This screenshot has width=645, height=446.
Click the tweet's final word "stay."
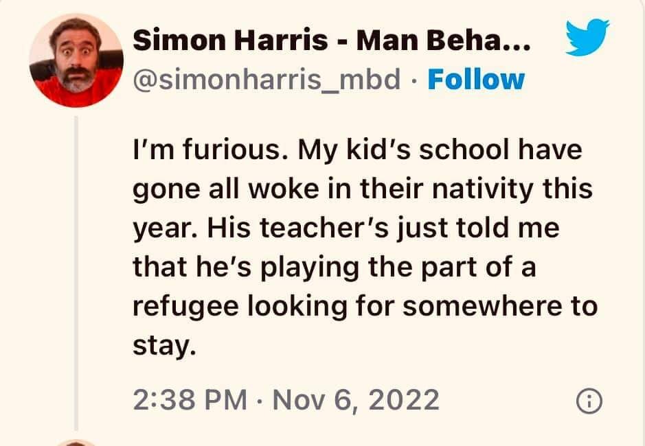[164, 345]
